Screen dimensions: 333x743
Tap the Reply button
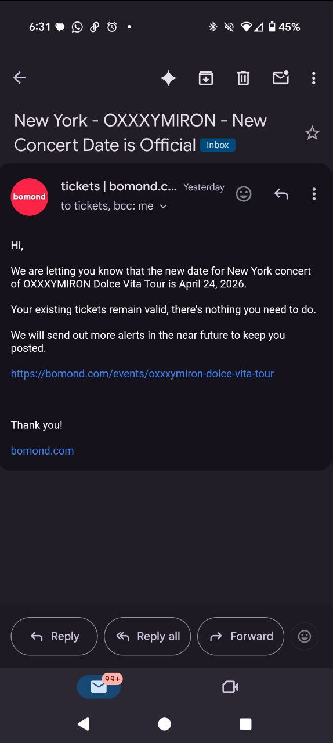point(54,636)
